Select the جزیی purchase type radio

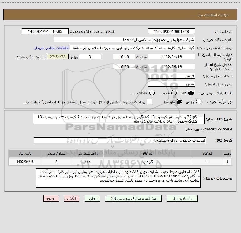tap(198, 102)
